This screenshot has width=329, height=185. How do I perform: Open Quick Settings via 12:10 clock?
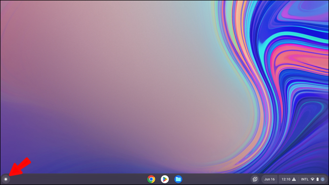[286, 179]
